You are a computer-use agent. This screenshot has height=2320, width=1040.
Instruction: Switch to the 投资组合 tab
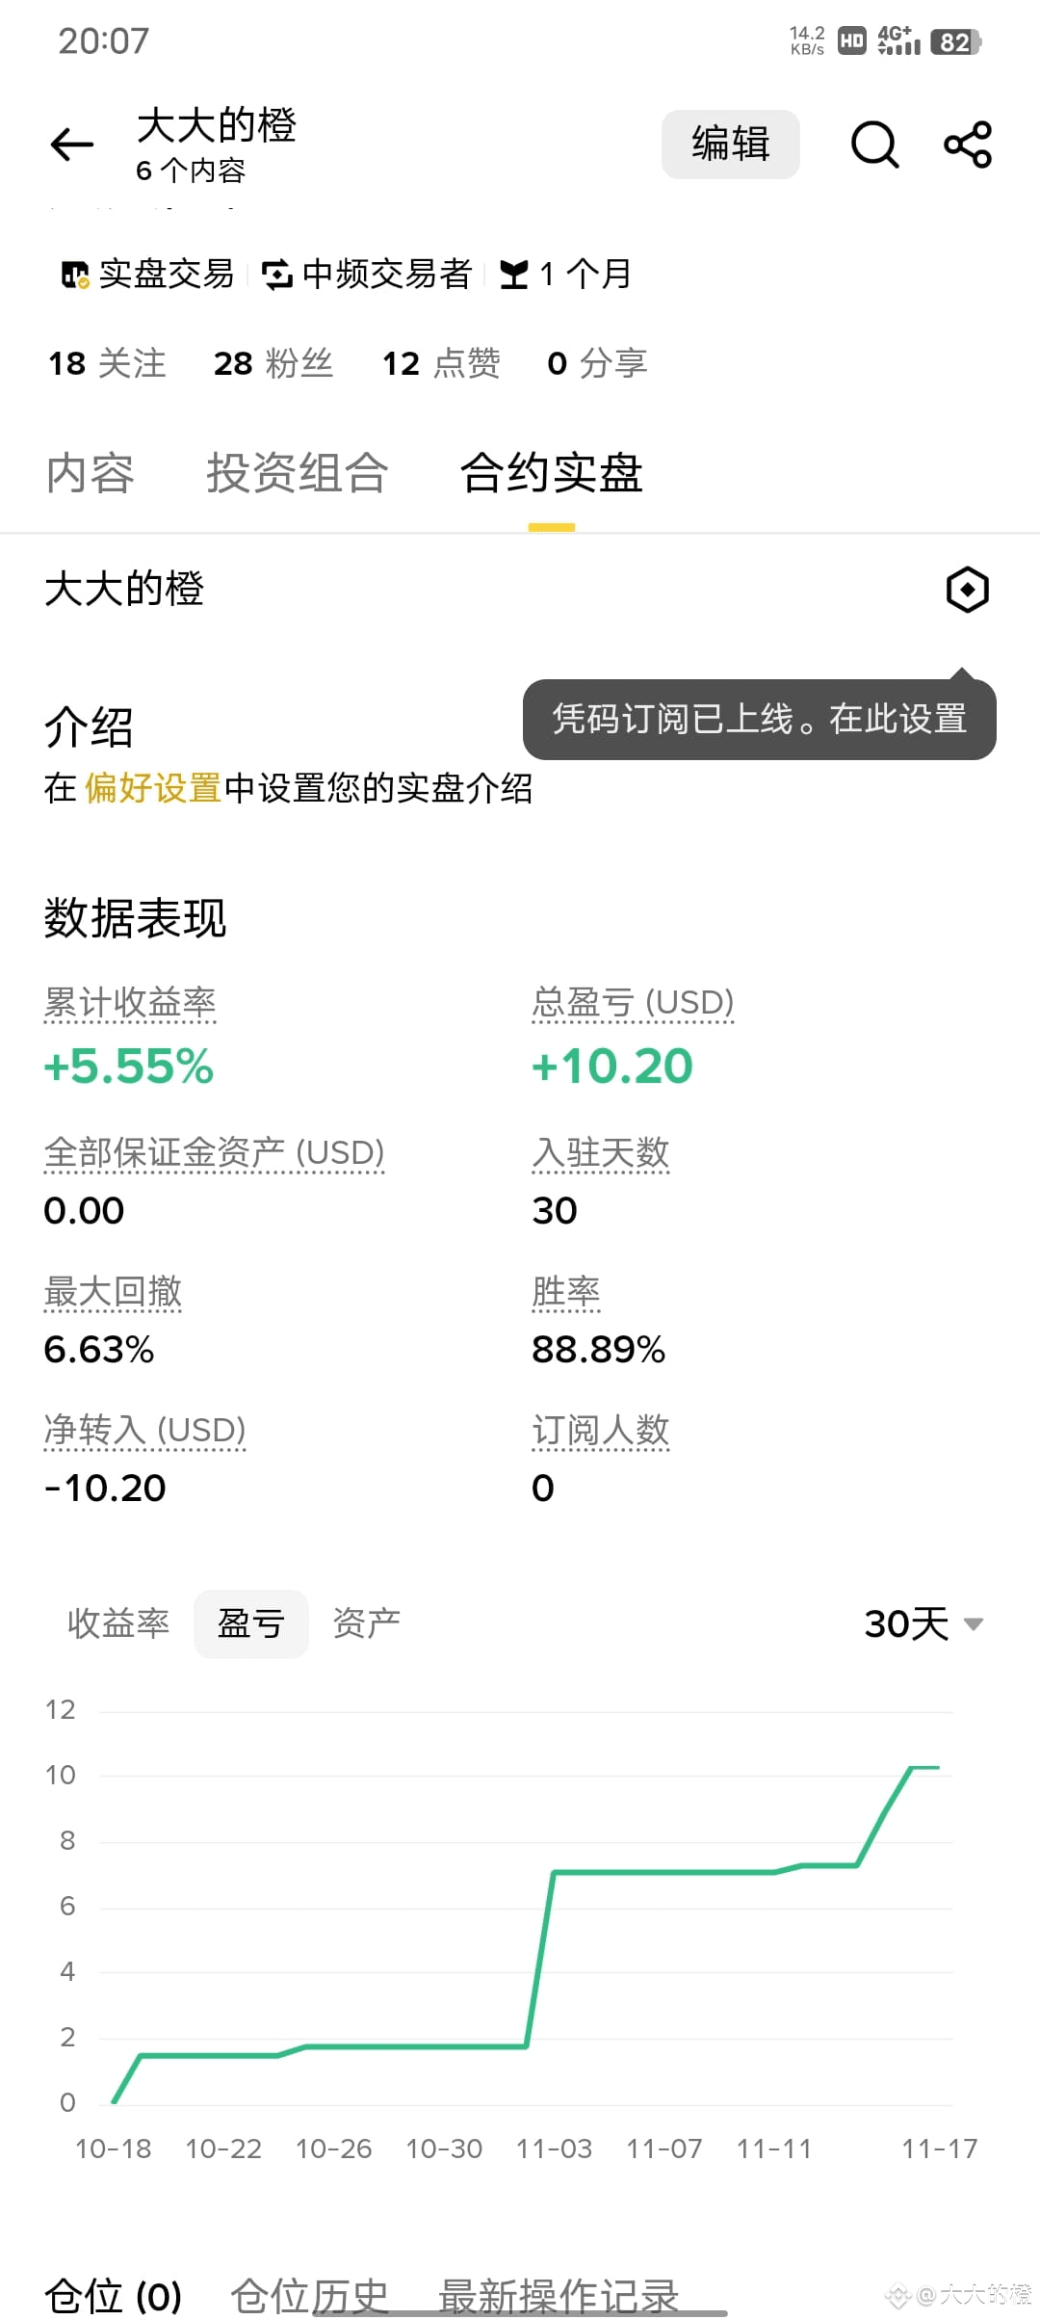[298, 473]
